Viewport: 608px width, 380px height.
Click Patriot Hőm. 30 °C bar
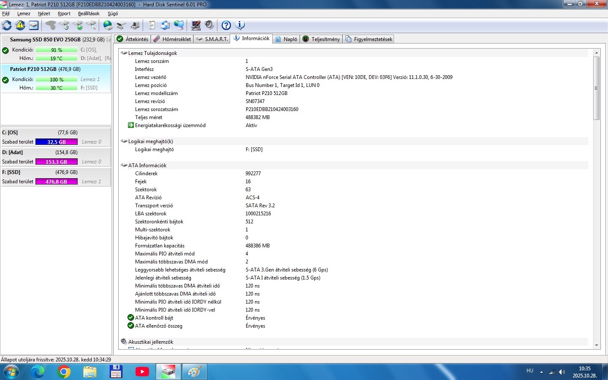[57, 88]
